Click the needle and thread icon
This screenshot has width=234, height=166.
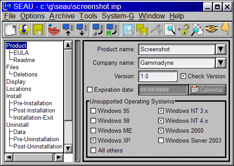click(156, 29)
